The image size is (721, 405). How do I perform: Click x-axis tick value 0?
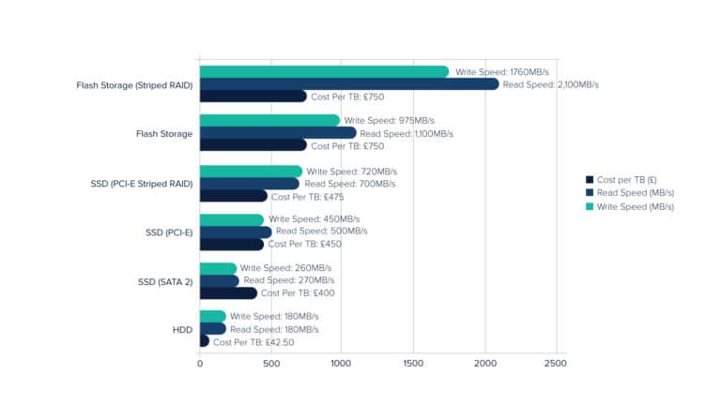click(200, 364)
